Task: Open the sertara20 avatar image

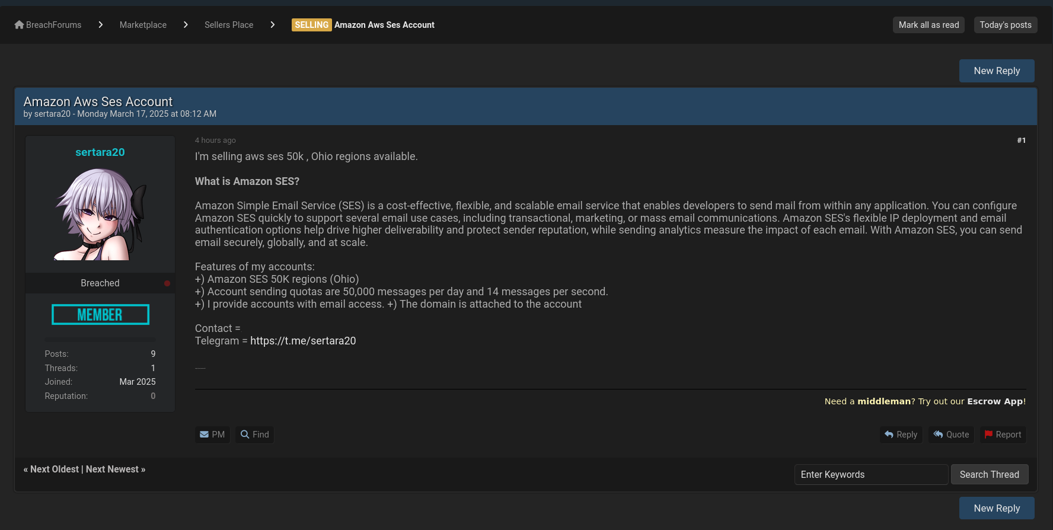Action: [100, 215]
